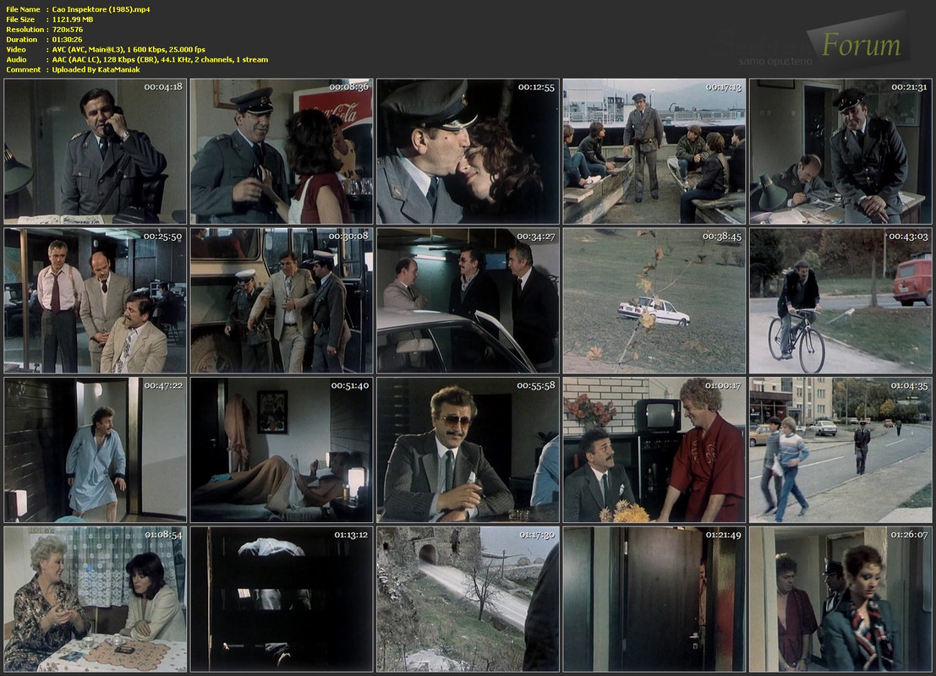936x676 pixels.
Task: Select the thumbnail at 00:34:27
Action: click(468, 301)
